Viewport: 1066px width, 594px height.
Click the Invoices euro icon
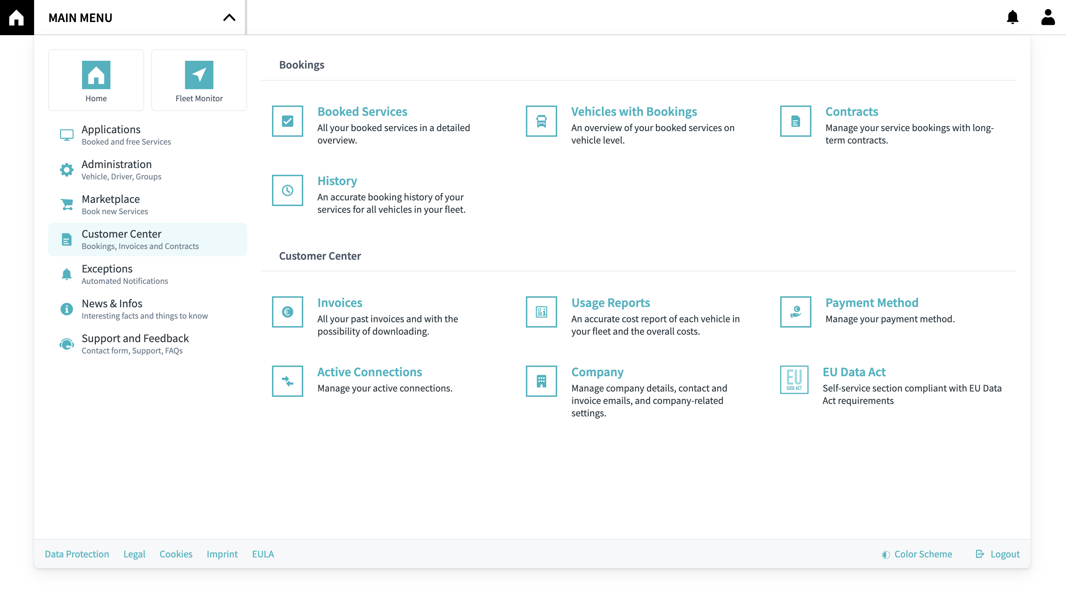click(287, 312)
